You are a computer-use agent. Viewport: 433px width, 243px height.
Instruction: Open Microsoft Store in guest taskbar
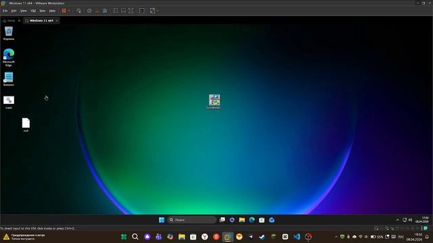[x=262, y=220]
